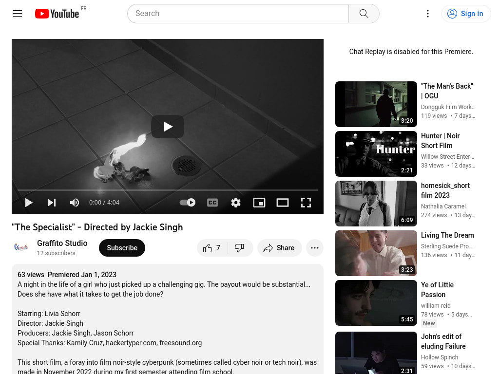Subscribe to Graffito Studio
499x374 pixels.
tap(122, 248)
